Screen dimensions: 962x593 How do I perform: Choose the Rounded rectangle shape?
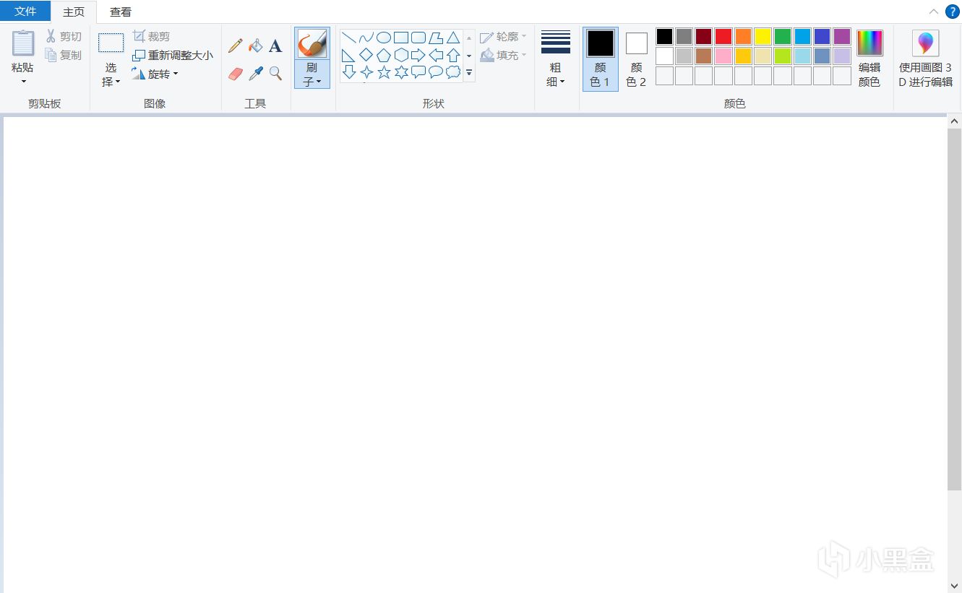coord(418,38)
